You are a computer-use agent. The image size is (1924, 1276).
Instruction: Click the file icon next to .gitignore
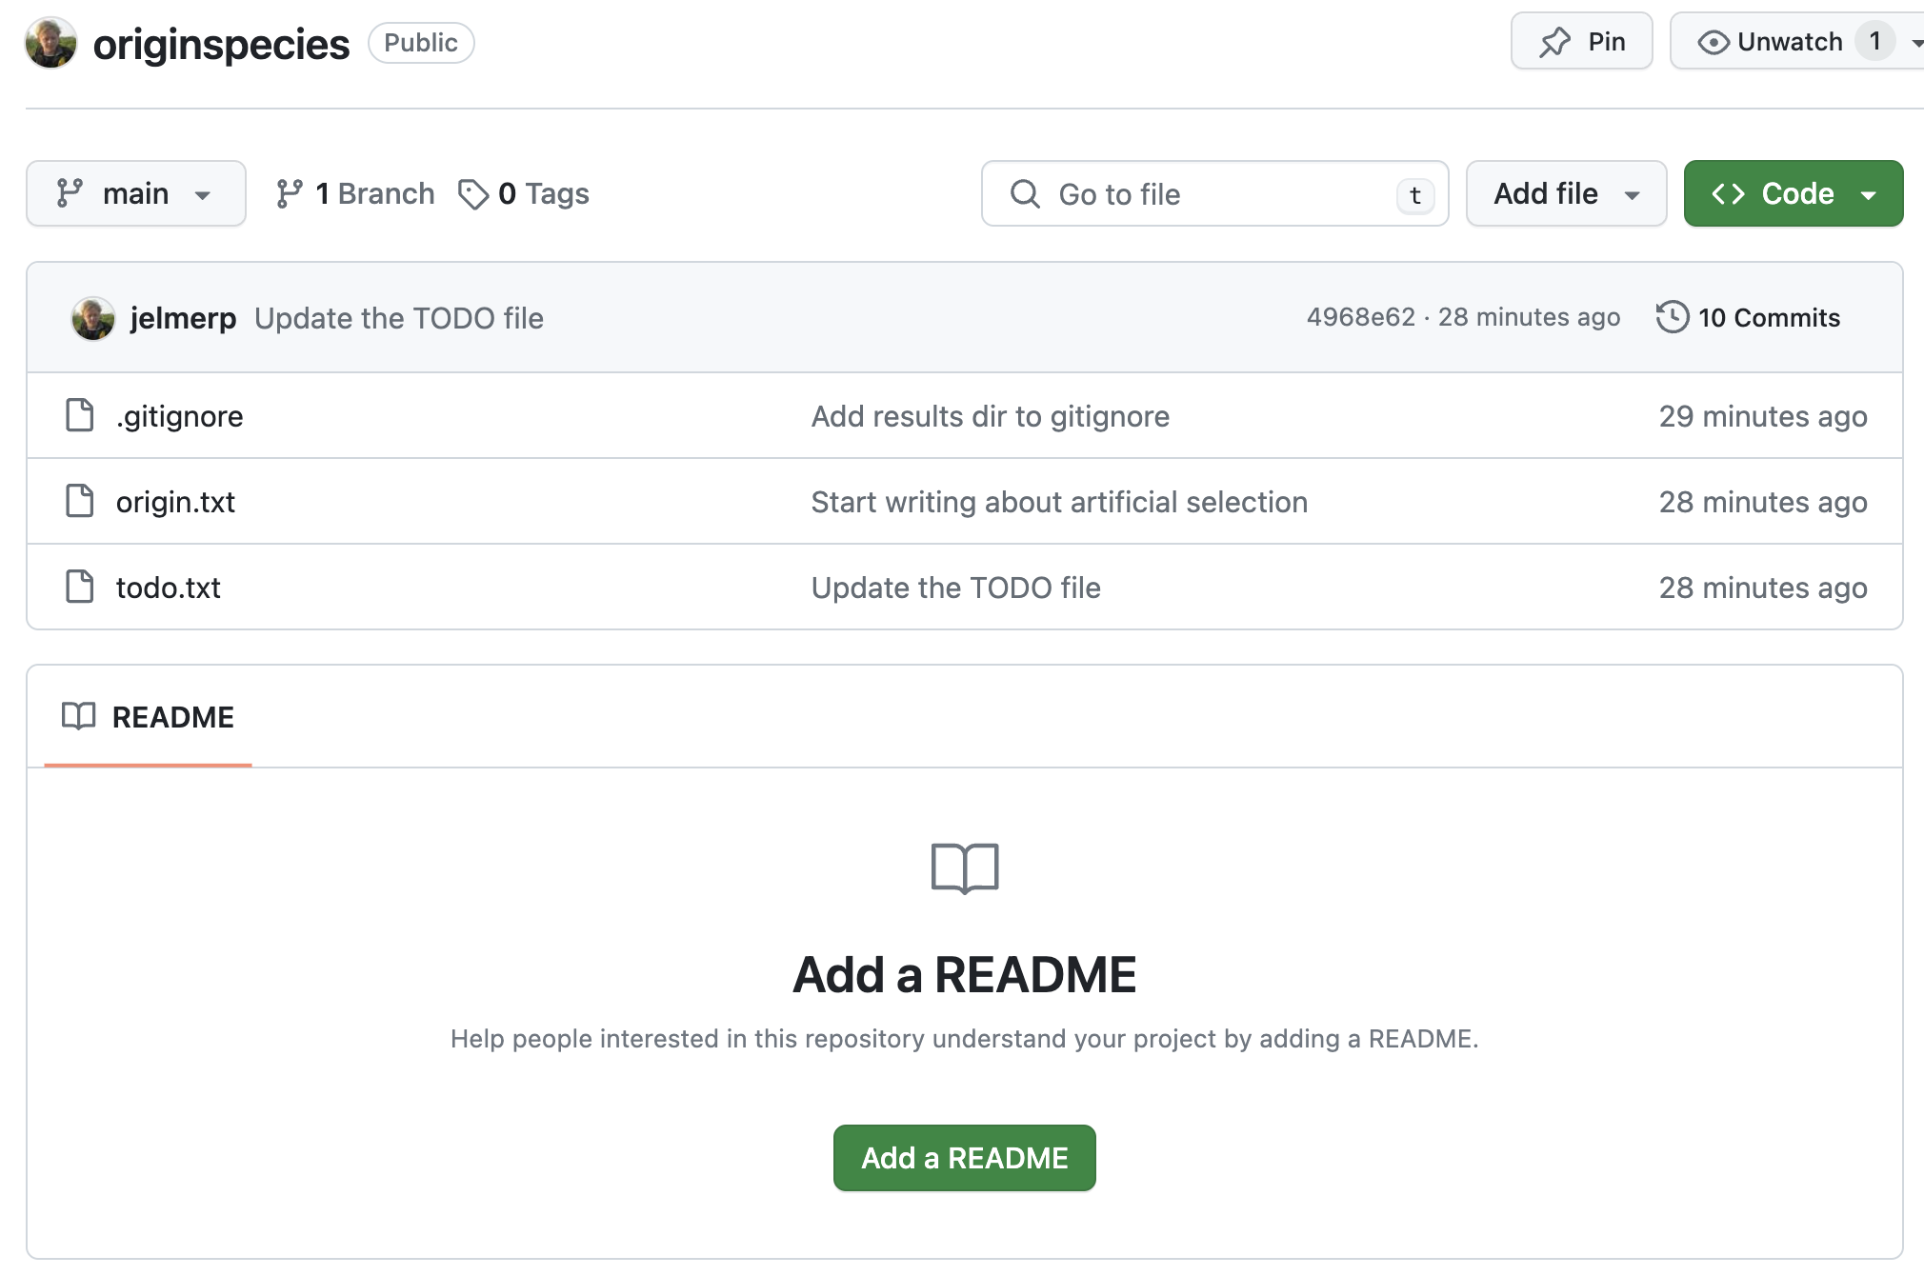pos(80,416)
